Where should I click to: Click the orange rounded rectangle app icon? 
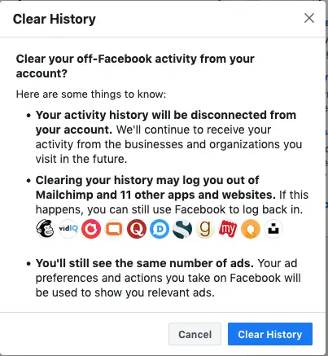click(114, 229)
